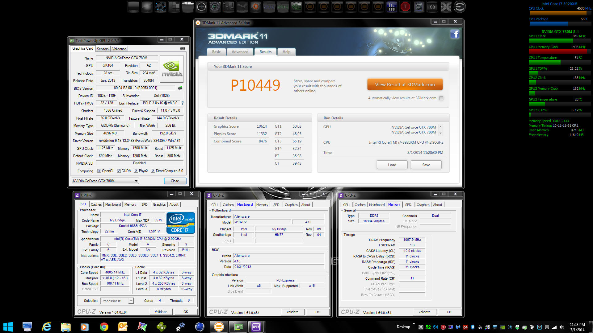Open the Advanced tab in 3DMark 11
Viewport: 593px width, 333px height.
pyautogui.click(x=240, y=52)
